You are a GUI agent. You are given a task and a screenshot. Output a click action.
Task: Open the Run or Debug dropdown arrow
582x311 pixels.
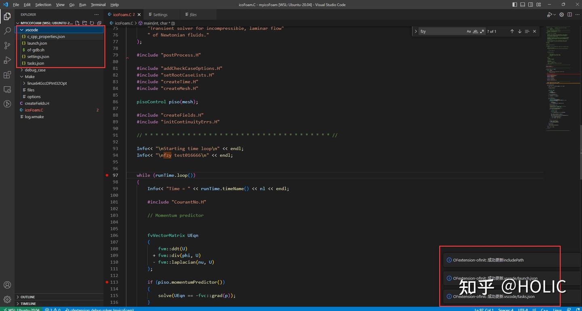click(555, 15)
